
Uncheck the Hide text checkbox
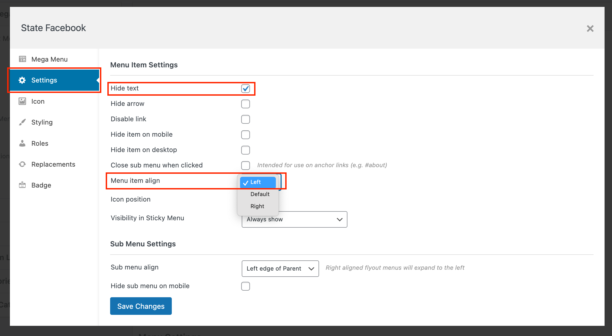pos(245,89)
